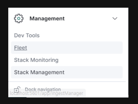Click the unlocked padlock icon
The height and width of the screenshot is (104, 138).
tap(17, 89)
